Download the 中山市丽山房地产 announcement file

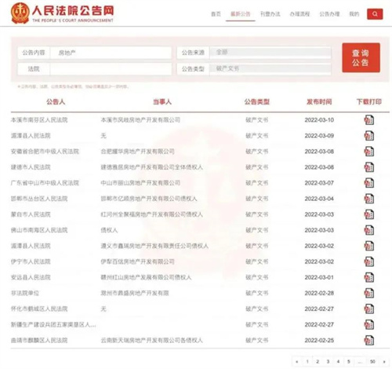pyautogui.click(x=369, y=183)
